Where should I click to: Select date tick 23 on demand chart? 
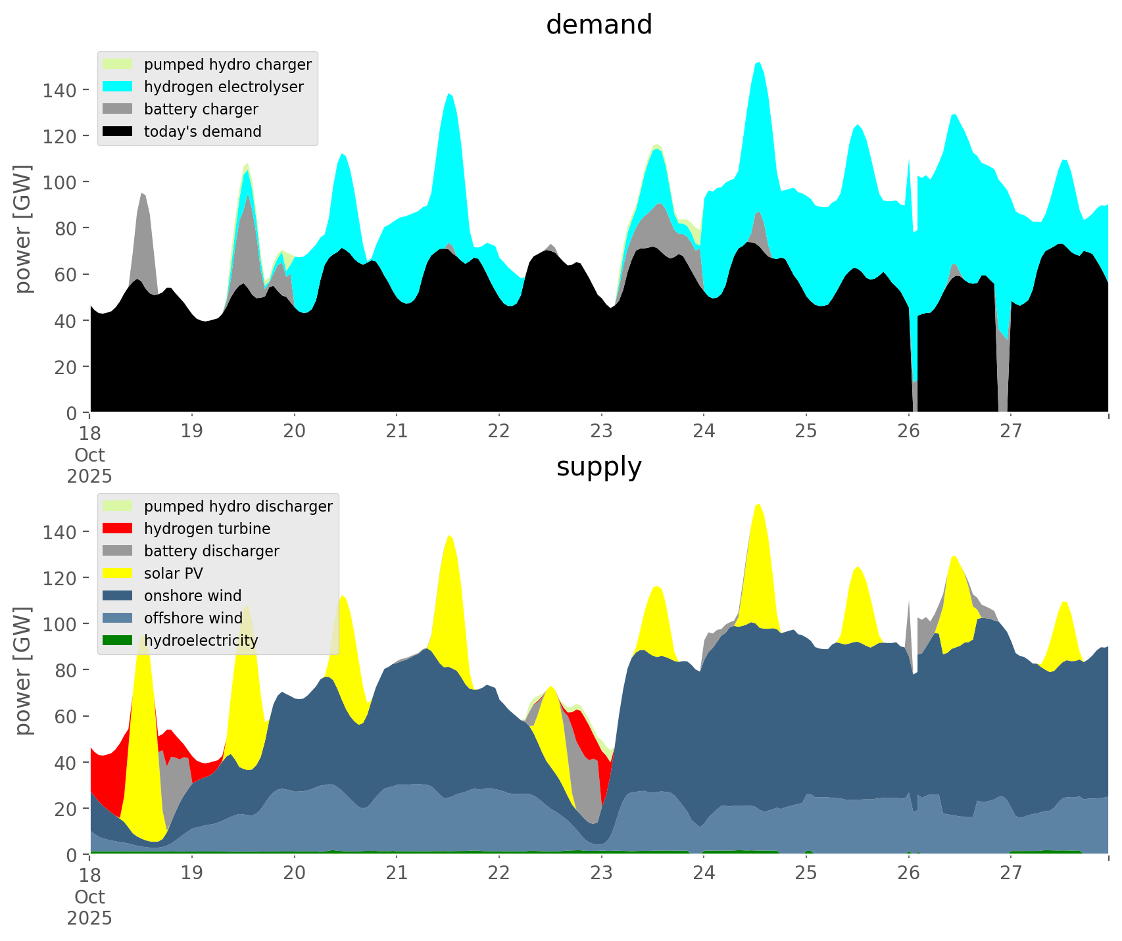[x=601, y=431]
